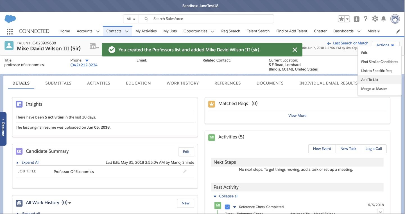The image size is (405, 214).
Task: Open the Help question mark icon
Action: (x=365, y=19)
